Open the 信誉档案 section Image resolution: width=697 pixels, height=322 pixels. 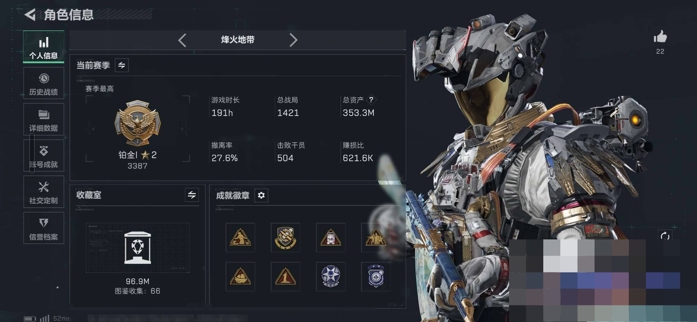(x=44, y=228)
